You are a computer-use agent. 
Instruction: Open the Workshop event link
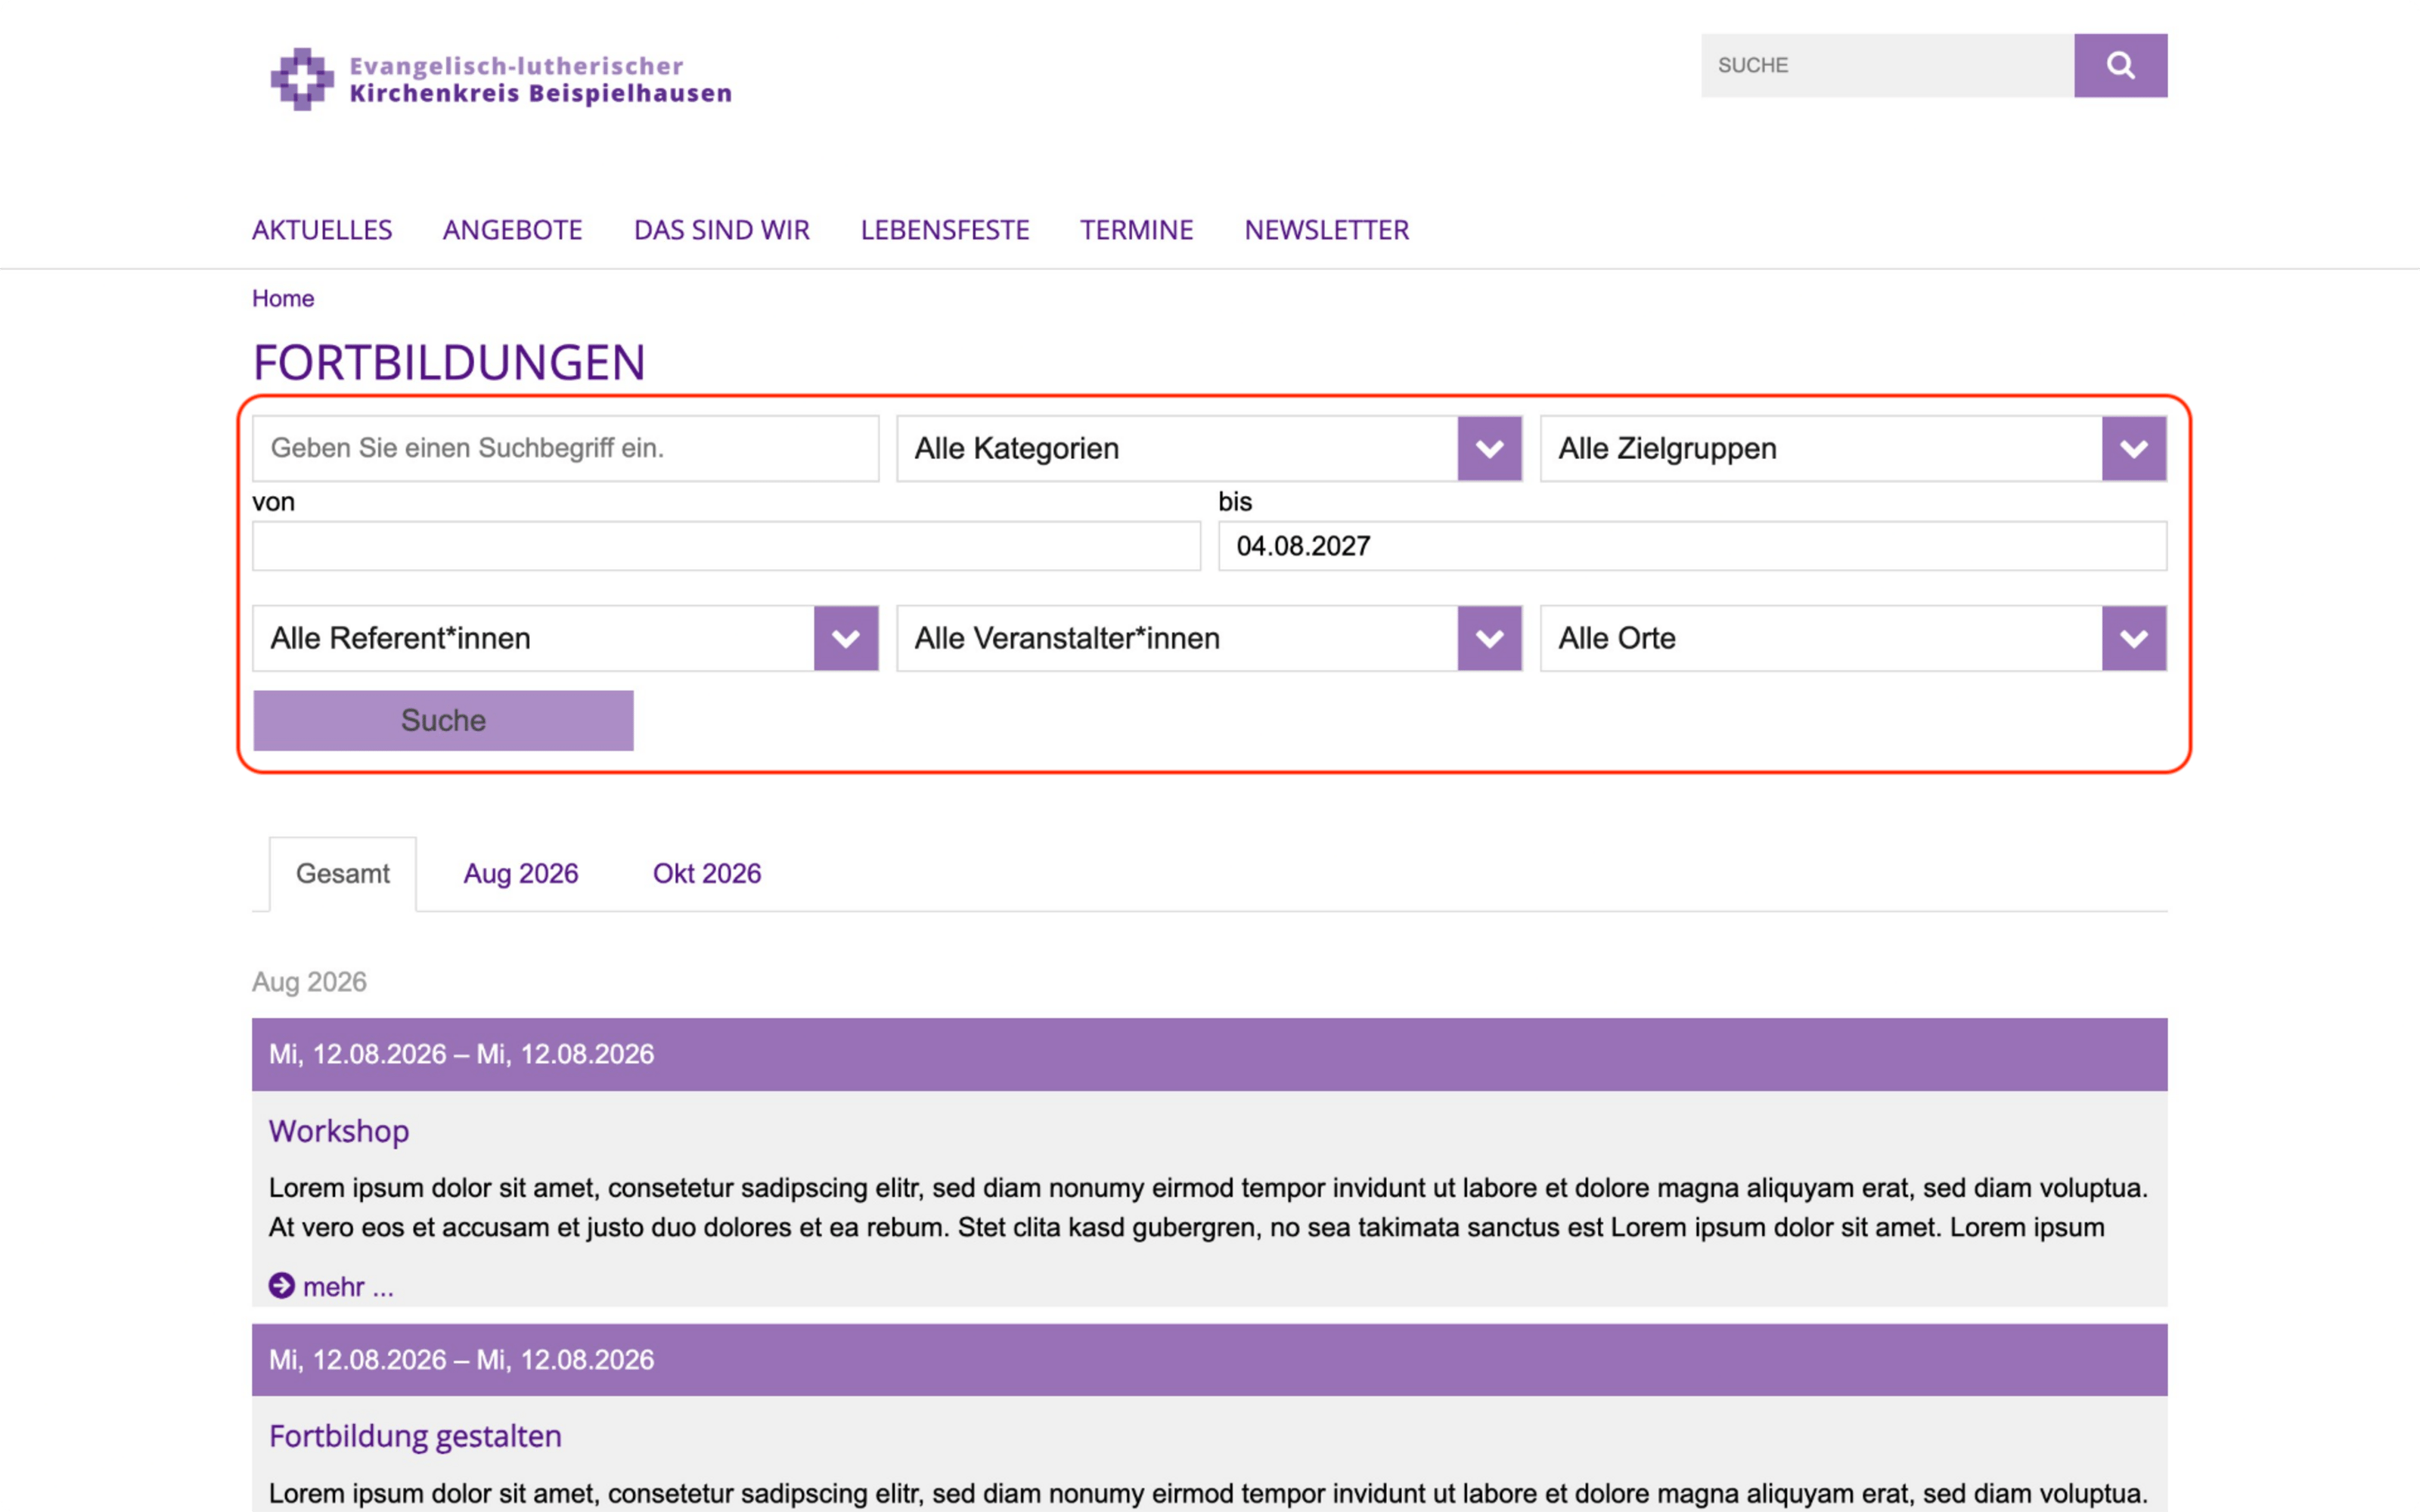pyautogui.click(x=339, y=1131)
